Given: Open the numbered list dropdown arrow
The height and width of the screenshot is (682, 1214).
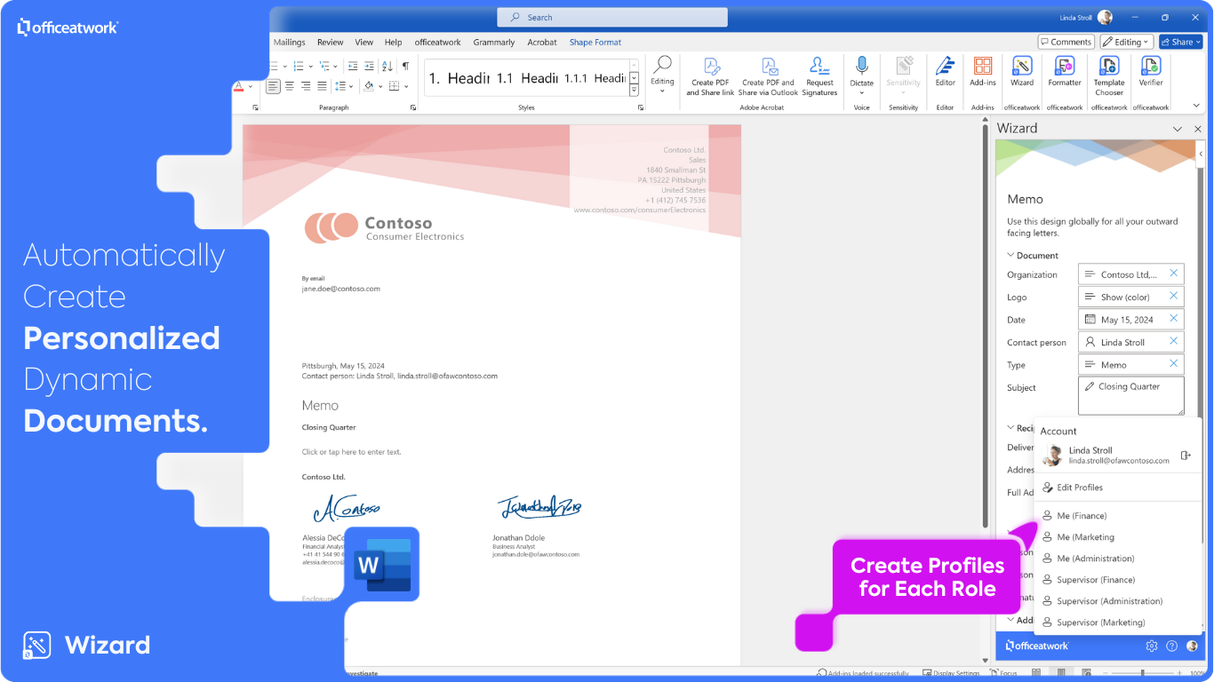Looking at the screenshot, I should click(x=310, y=66).
